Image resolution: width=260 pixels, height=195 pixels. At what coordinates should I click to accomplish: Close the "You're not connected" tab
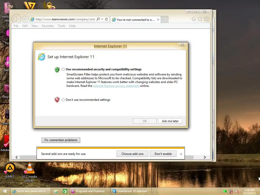tap(158, 20)
